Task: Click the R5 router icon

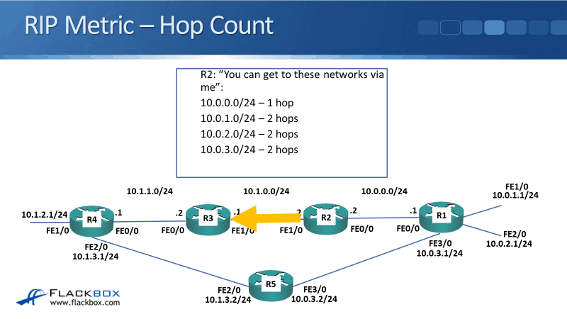Action: click(271, 284)
